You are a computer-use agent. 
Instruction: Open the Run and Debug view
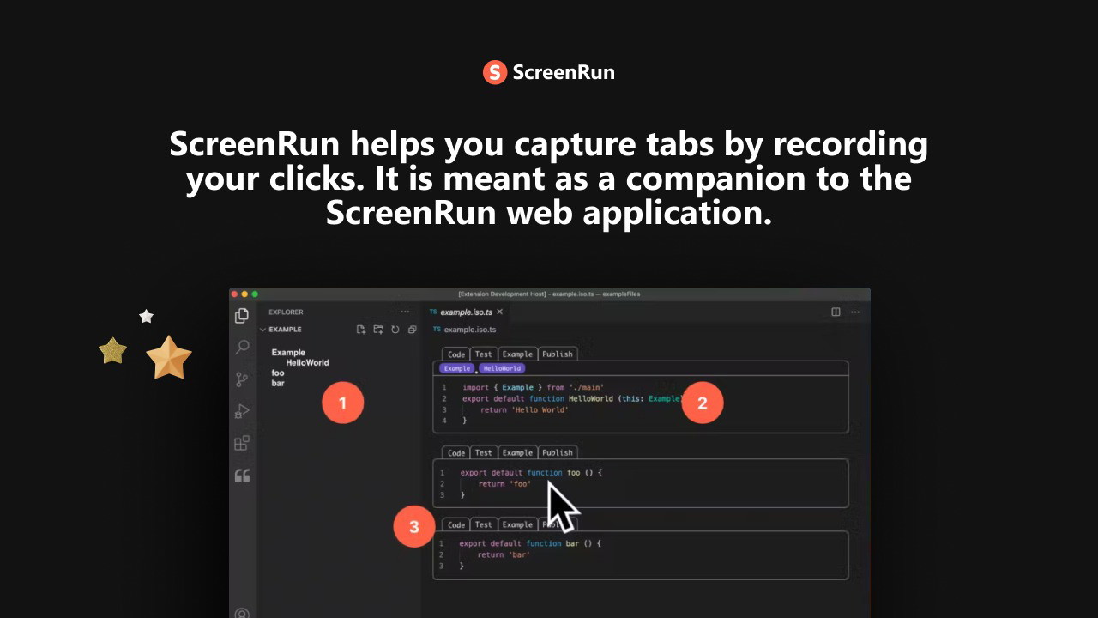(x=242, y=411)
